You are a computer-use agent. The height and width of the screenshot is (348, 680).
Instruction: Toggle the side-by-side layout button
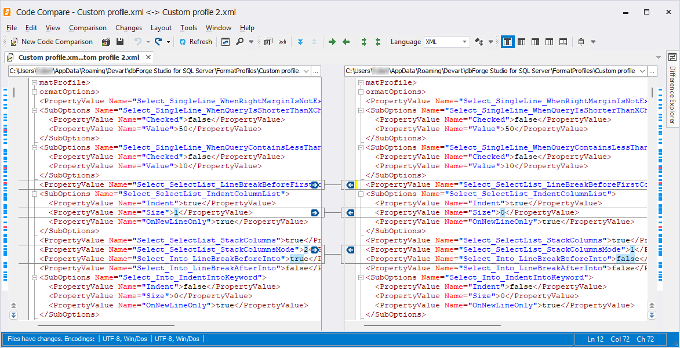pos(508,42)
